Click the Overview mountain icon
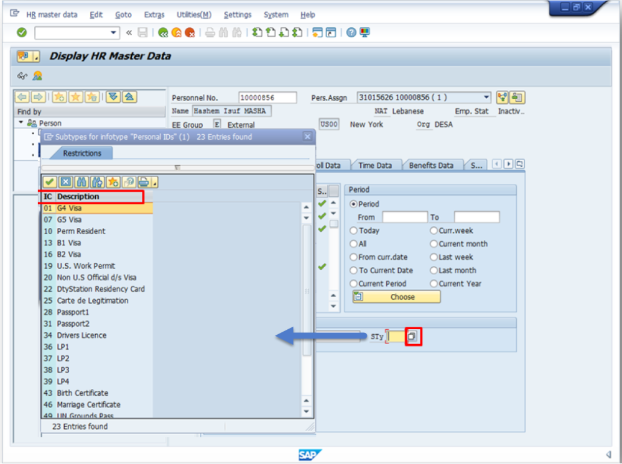 (37, 76)
